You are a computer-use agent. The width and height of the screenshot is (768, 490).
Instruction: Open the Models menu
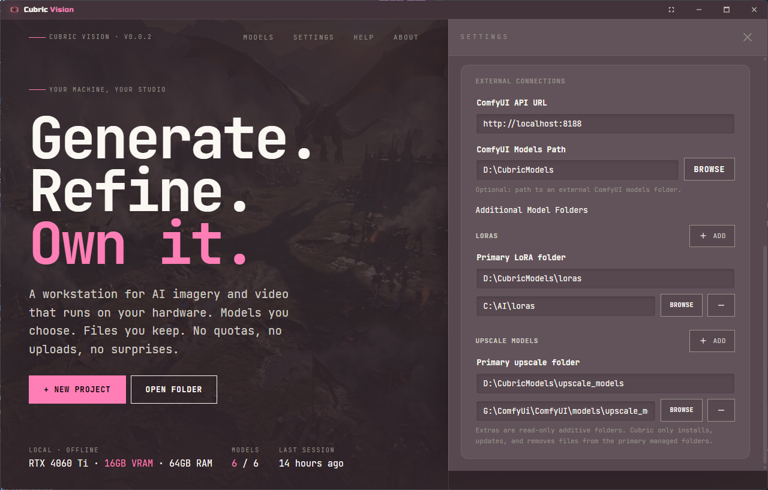(258, 37)
